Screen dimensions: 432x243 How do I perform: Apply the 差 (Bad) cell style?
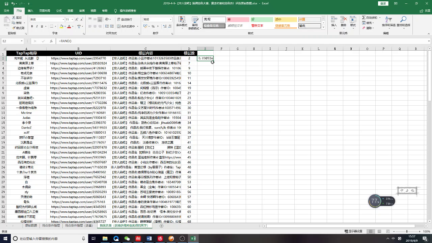tap(238, 20)
